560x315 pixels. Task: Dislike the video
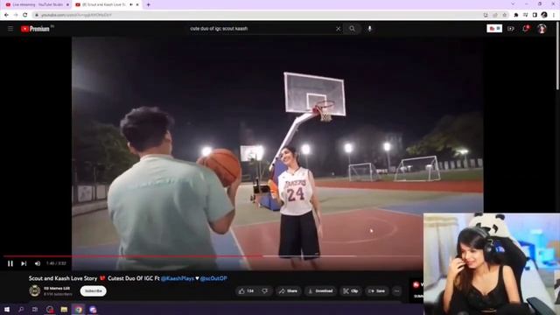click(x=265, y=291)
